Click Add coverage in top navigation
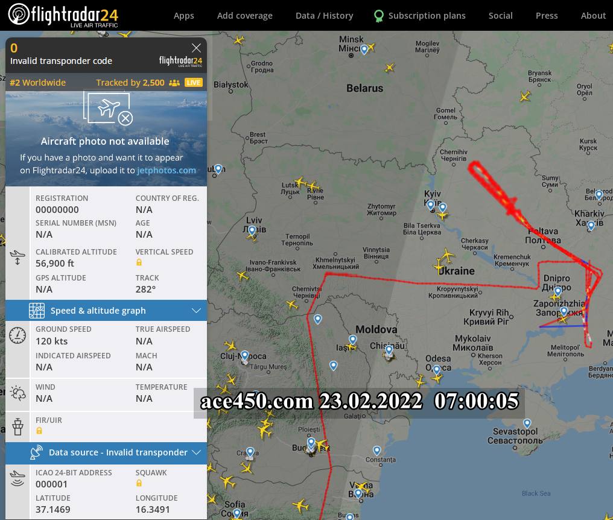The image size is (613, 520). click(x=245, y=16)
